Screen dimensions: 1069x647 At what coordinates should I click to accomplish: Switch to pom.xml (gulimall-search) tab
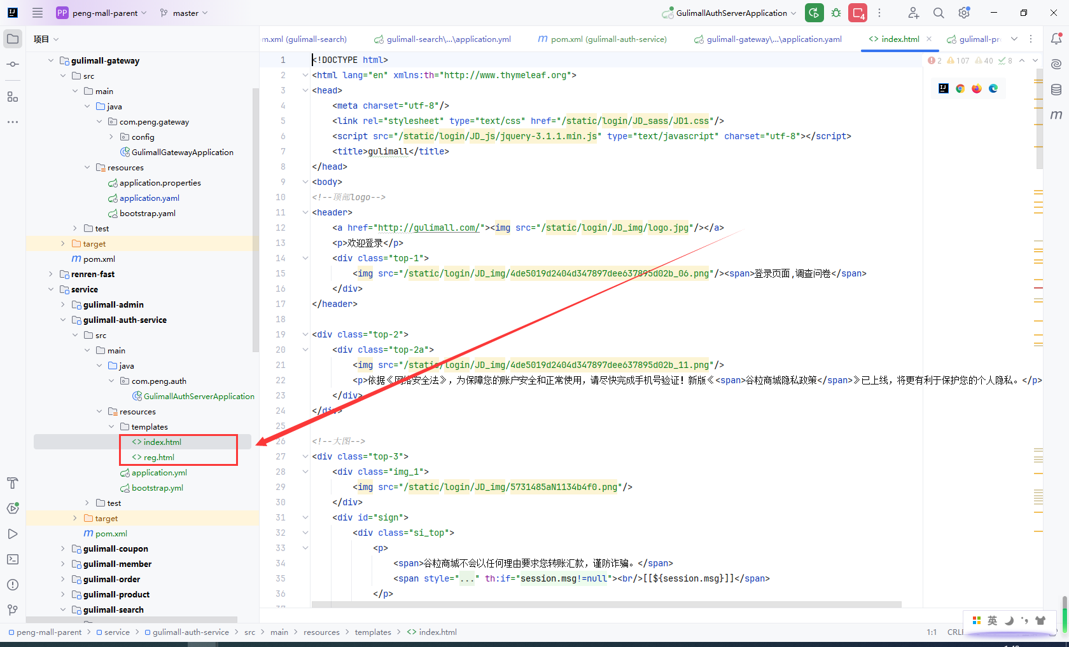(x=304, y=39)
